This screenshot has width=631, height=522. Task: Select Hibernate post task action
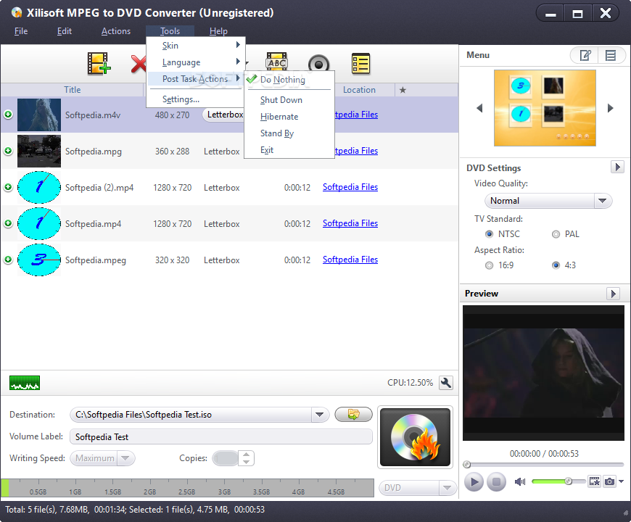[x=289, y=117]
